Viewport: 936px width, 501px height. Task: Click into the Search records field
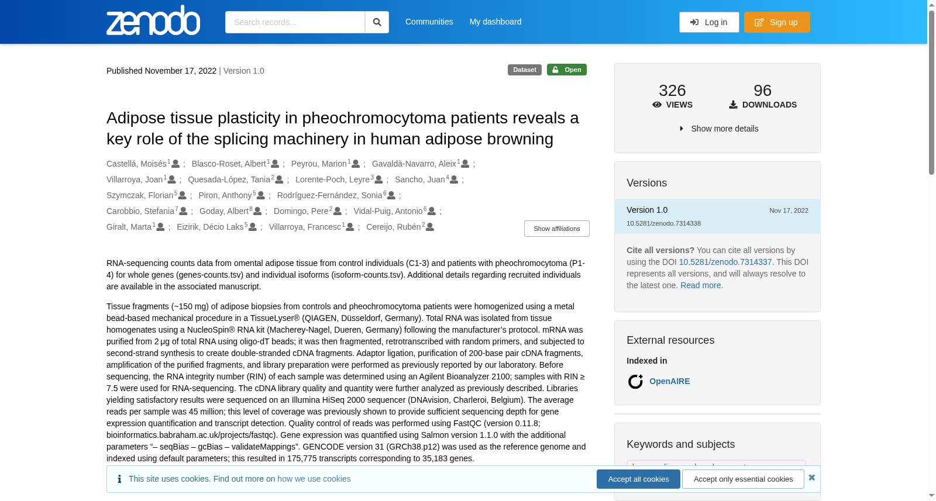[295, 22]
